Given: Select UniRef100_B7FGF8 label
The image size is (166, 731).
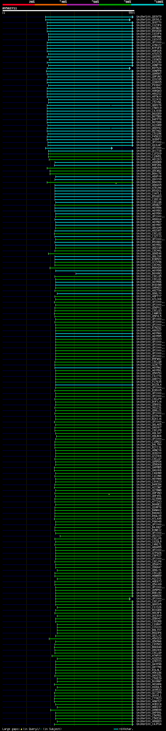Looking at the screenshot, I should pos(149,48).
